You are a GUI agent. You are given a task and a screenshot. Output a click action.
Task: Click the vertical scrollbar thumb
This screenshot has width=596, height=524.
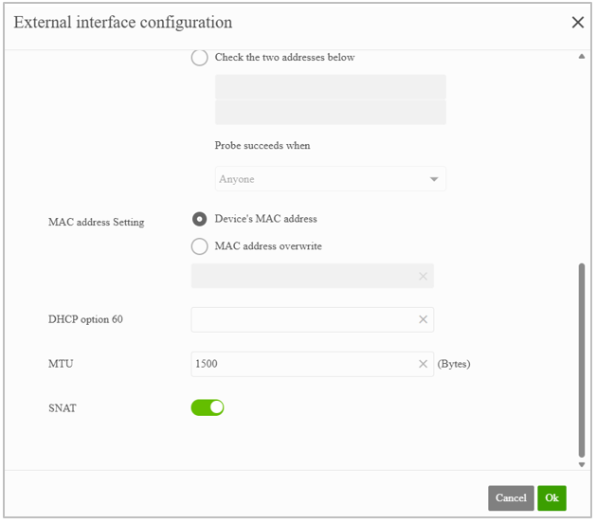pyautogui.click(x=582, y=360)
